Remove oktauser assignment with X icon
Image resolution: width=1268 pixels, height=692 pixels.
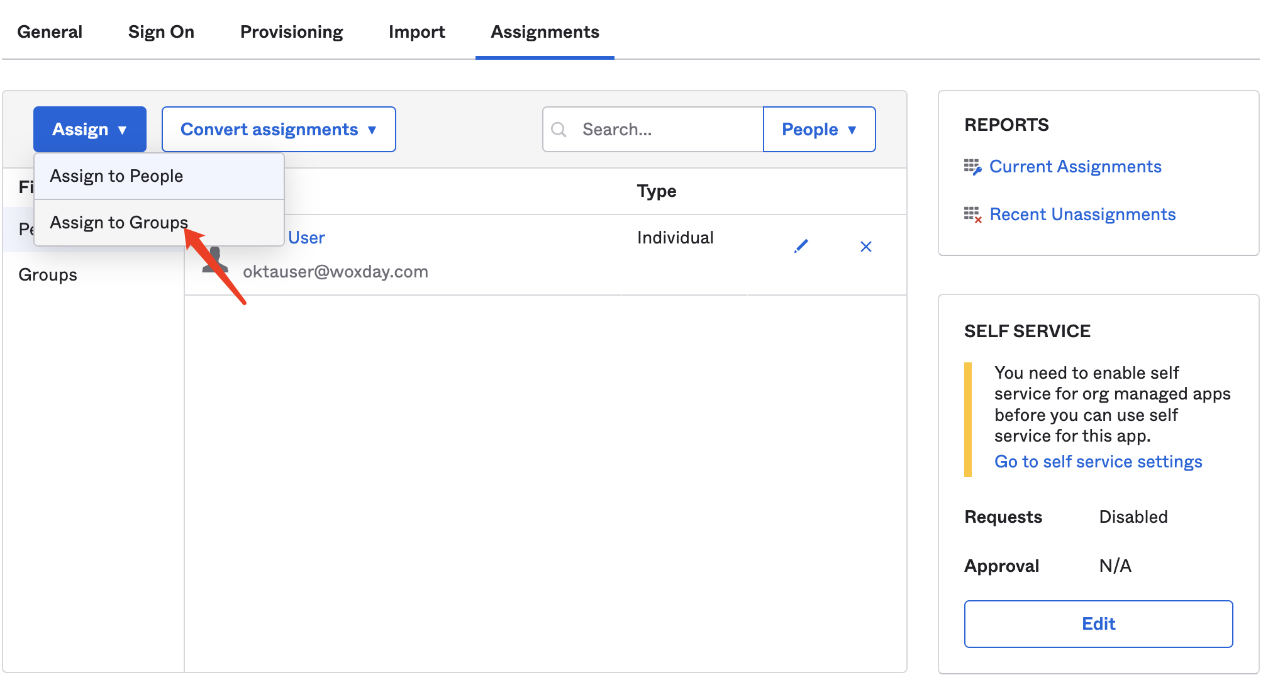pyautogui.click(x=866, y=247)
